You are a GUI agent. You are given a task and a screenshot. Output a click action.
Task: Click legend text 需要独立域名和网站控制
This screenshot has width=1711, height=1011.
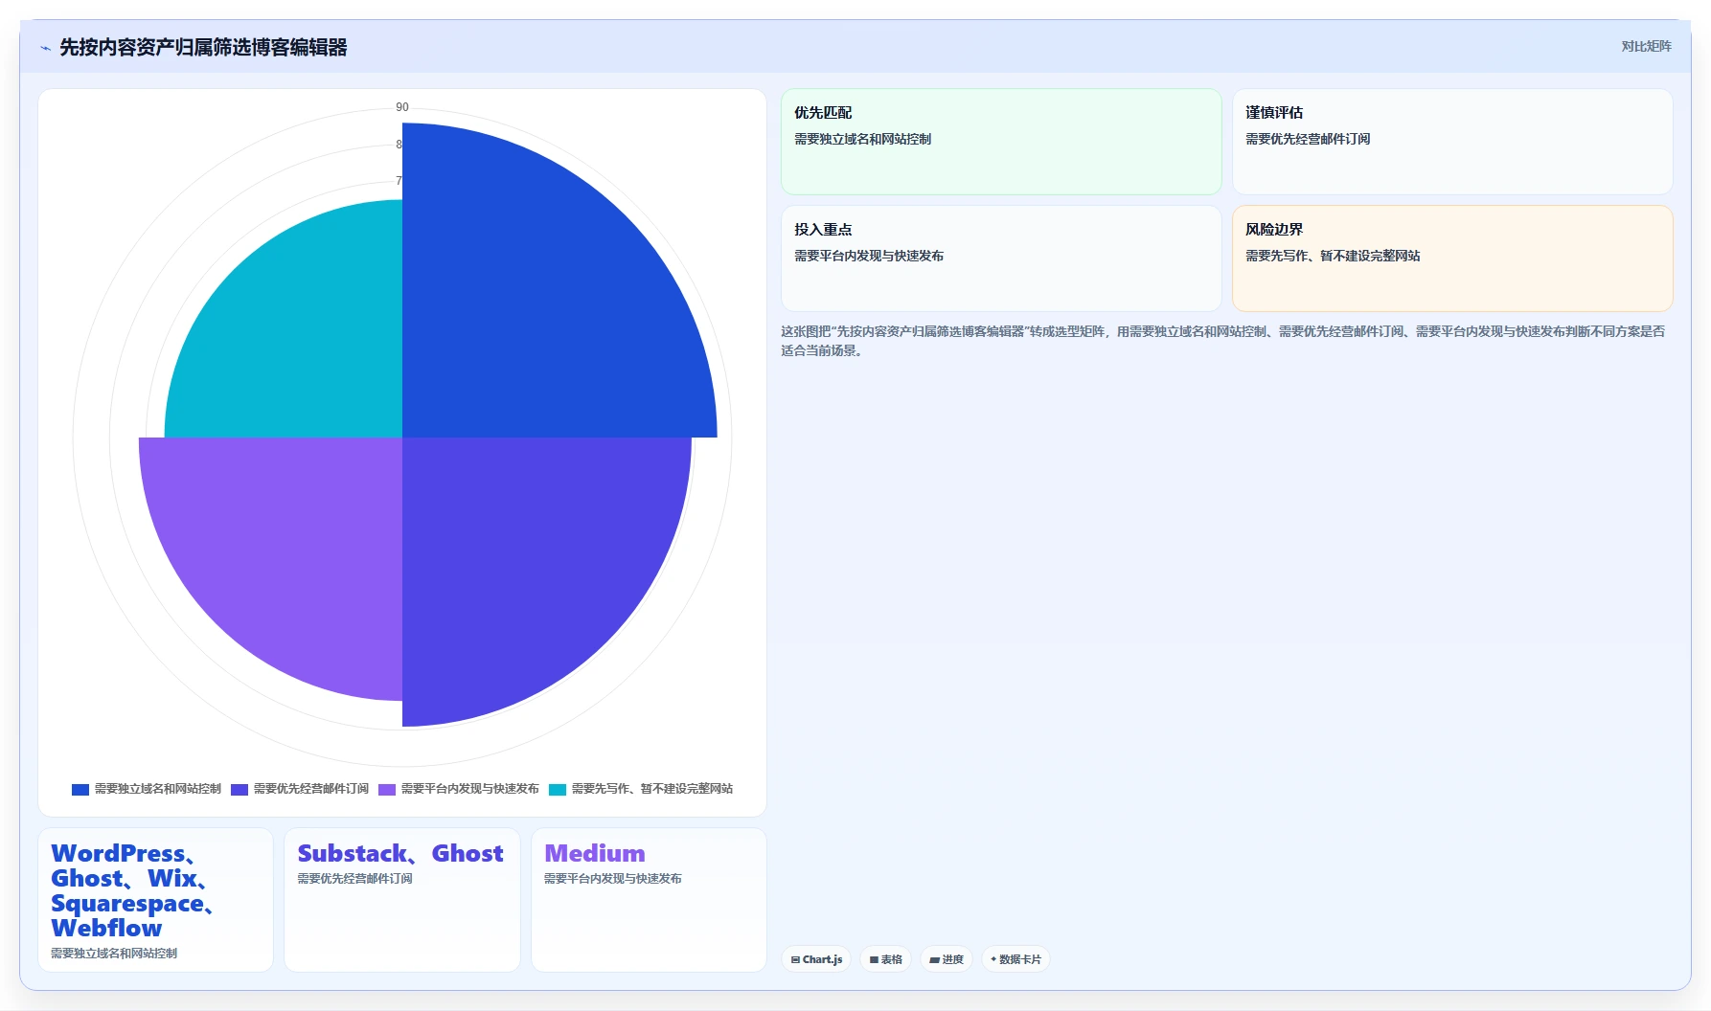158,789
